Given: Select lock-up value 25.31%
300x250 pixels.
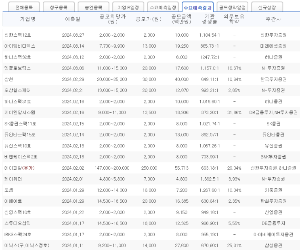Looking at the screenshot, I should pos(234,245).
